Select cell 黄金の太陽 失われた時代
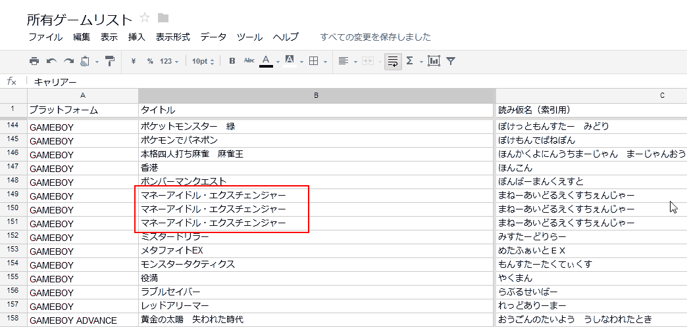 click(x=317, y=320)
